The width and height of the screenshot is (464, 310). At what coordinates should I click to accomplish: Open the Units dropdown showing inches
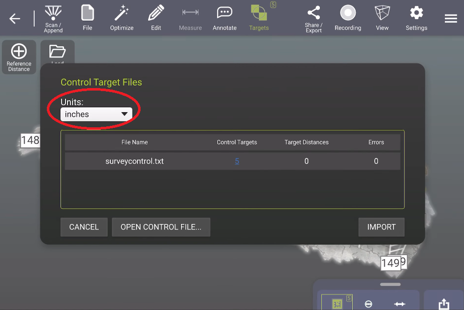(96, 114)
